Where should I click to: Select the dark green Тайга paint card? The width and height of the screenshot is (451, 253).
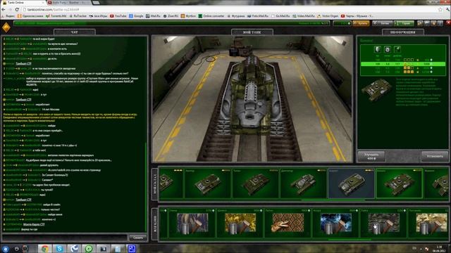coord(383,223)
